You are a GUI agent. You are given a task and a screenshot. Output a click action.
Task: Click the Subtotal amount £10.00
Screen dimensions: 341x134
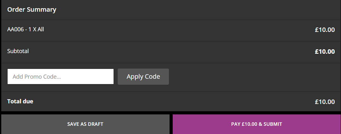(325, 52)
